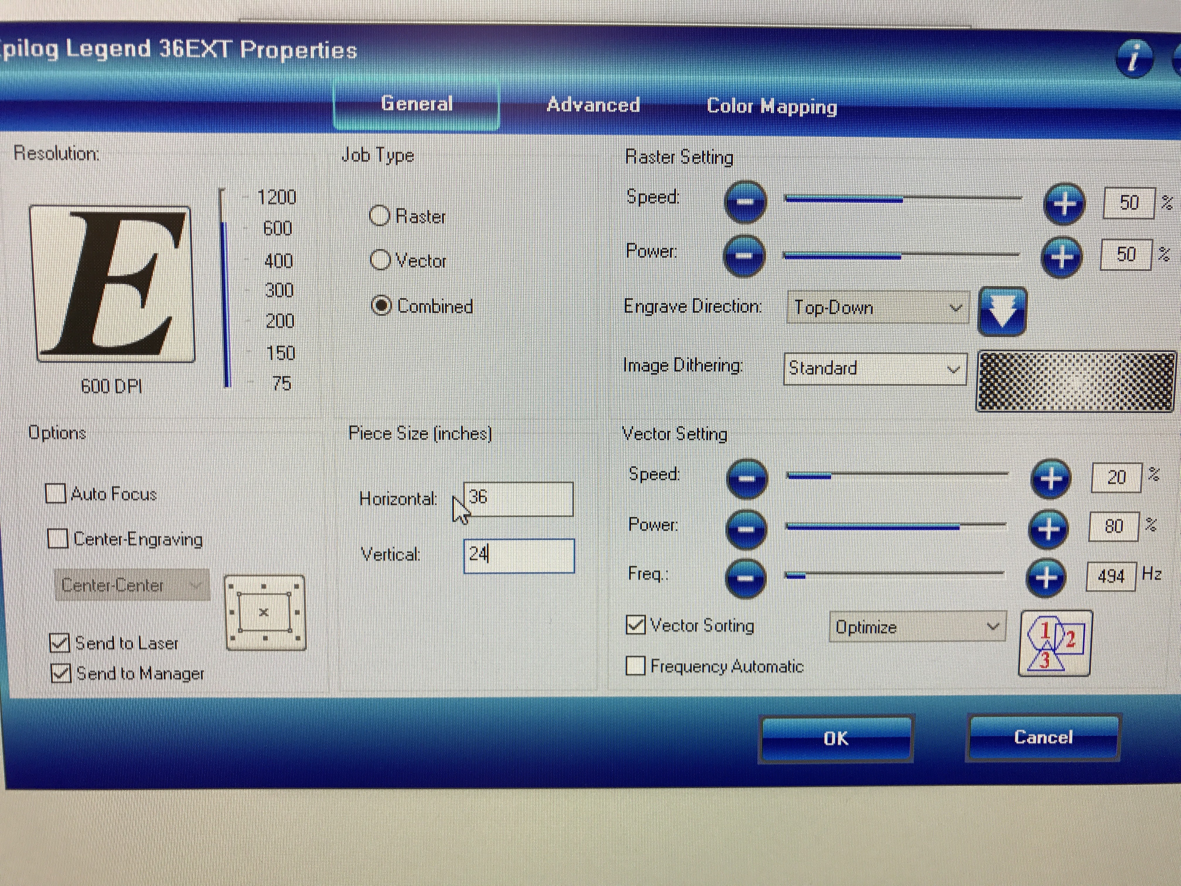Decrease vector speed with minus button
Viewport: 1181px width, 886px height.
[747, 478]
